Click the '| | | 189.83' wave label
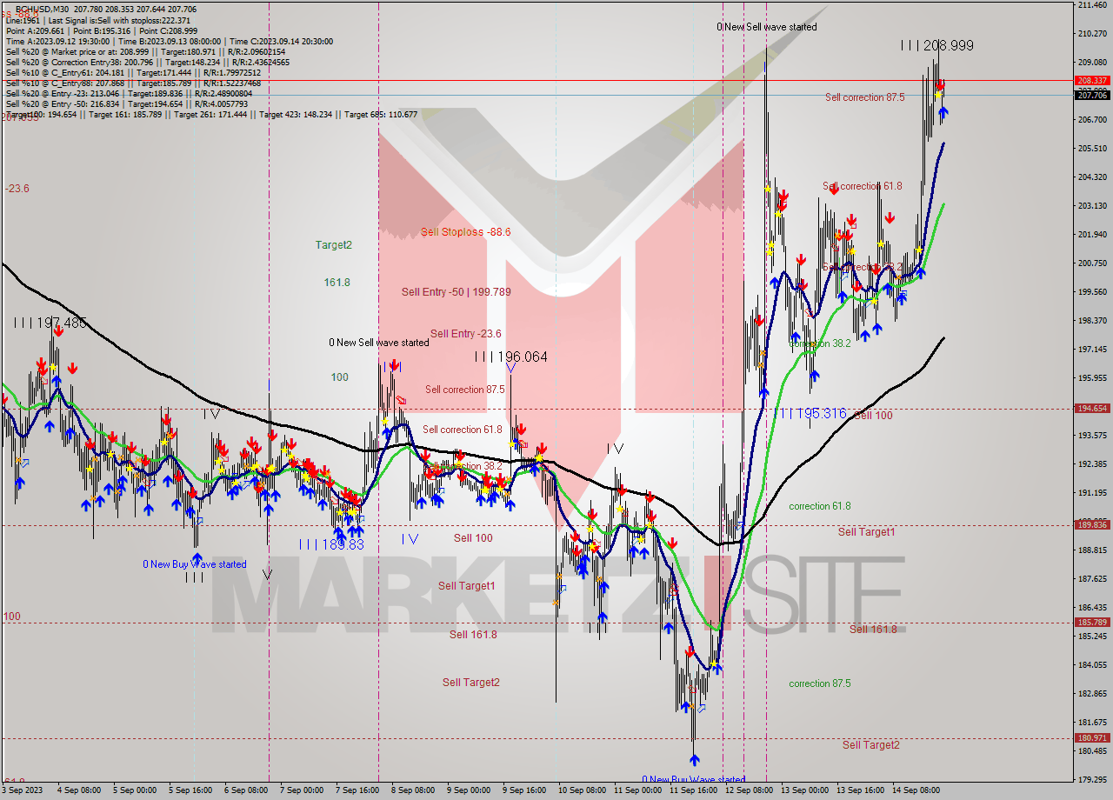This screenshot has width=1113, height=800. (330, 544)
